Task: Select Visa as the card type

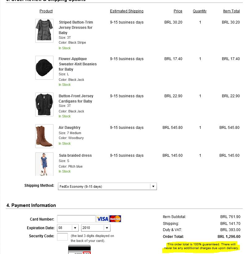Action: tap(102, 218)
